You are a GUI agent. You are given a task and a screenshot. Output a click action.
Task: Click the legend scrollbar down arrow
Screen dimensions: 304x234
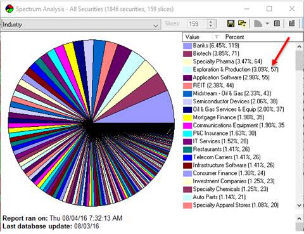(300, 205)
